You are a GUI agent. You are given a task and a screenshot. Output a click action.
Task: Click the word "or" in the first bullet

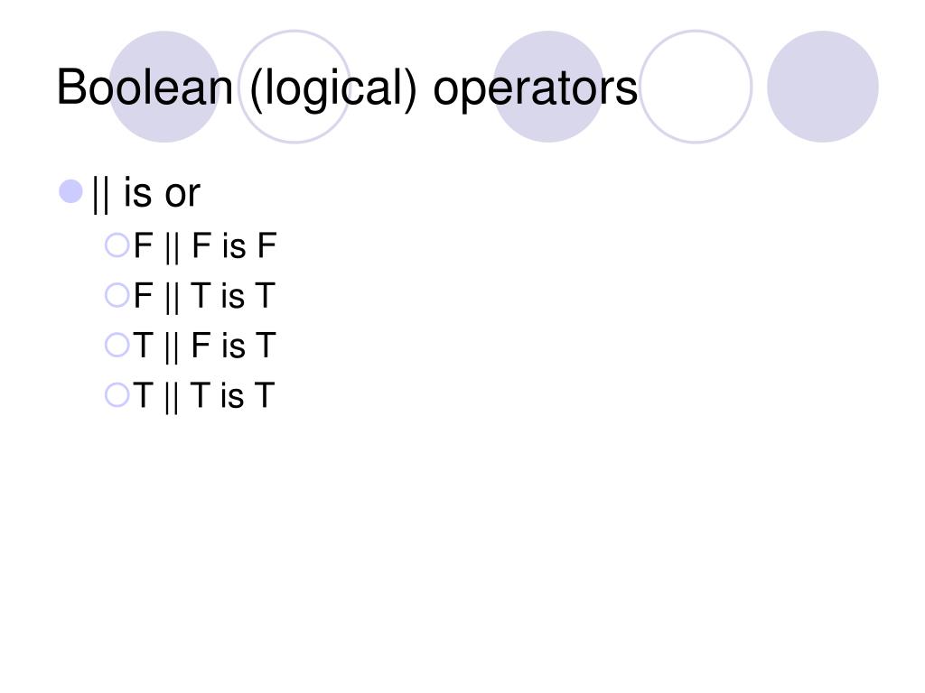(182, 195)
